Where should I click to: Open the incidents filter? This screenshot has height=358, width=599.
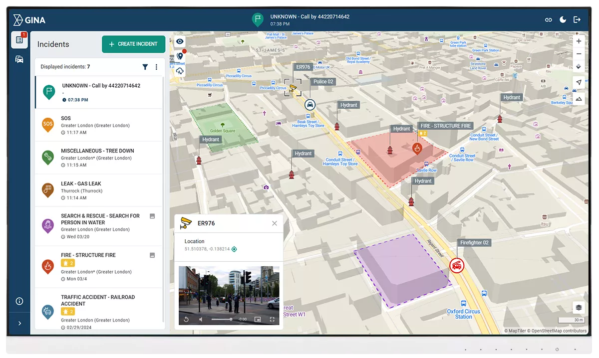point(145,67)
